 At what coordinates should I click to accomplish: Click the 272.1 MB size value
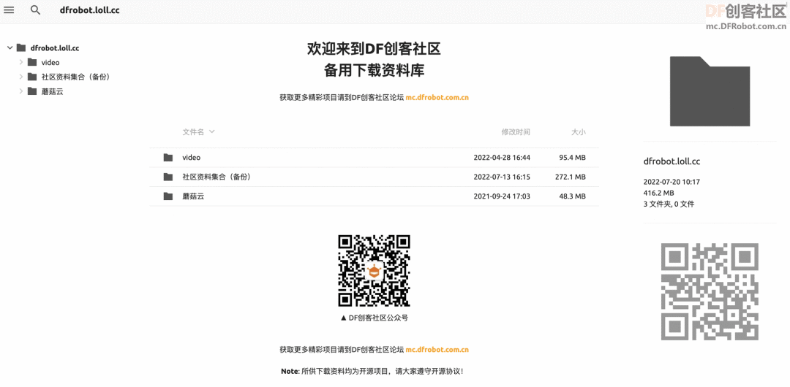tap(571, 177)
